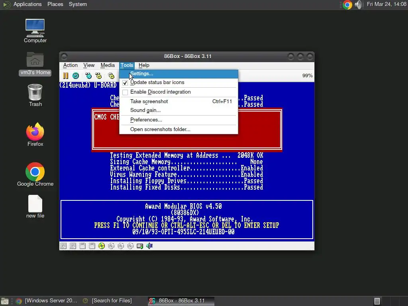This screenshot has width=408, height=306.
Task: Open Sound gain... dialog
Action: click(x=178, y=110)
